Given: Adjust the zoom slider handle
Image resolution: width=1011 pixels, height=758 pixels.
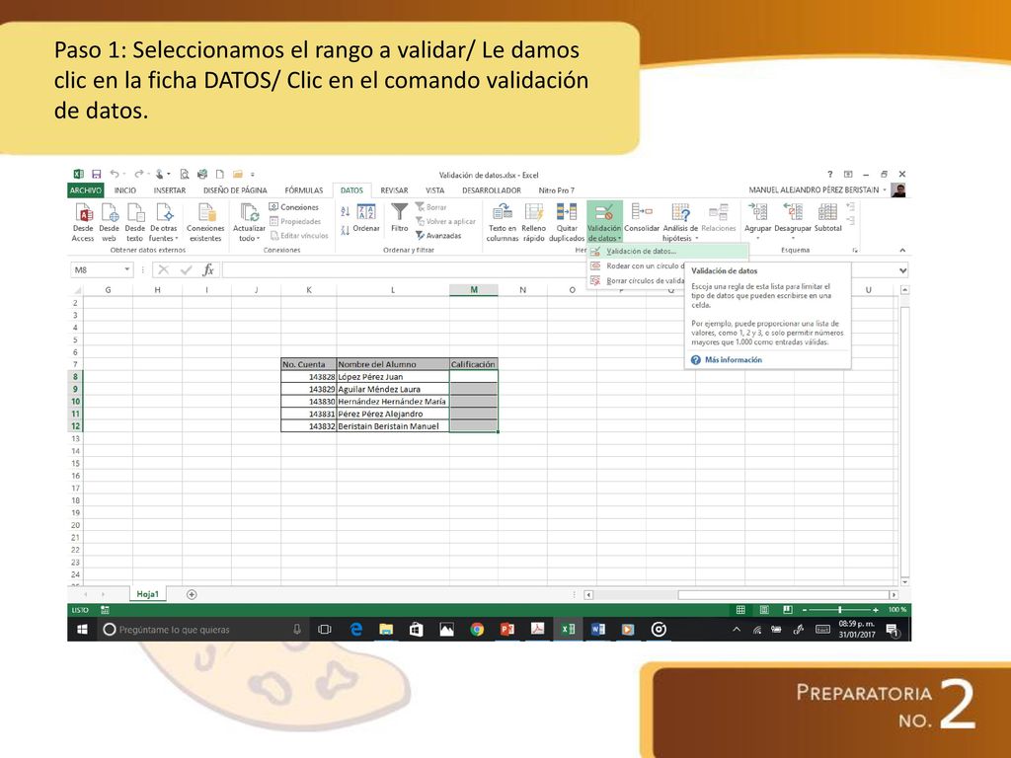Looking at the screenshot, I should coord(839,610).
